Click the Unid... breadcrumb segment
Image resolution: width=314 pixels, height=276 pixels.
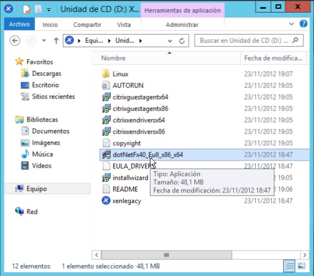click(125, 41)
